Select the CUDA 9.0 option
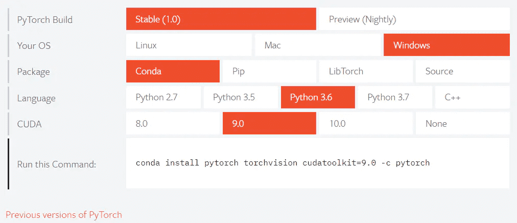Image resolution: width=517 pixels, height=223 pixels. coord(269,124)
